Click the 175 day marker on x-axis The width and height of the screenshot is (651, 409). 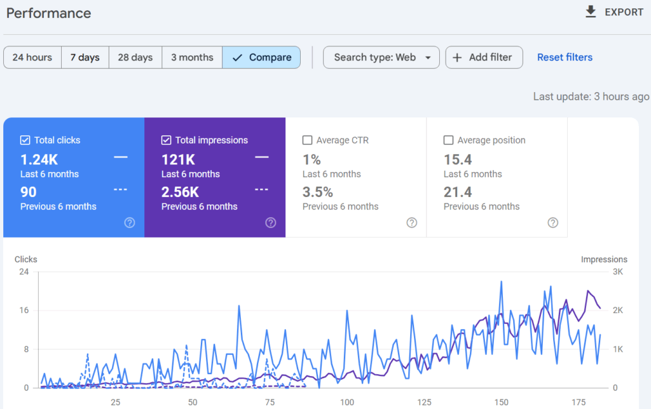pos(579,402)
